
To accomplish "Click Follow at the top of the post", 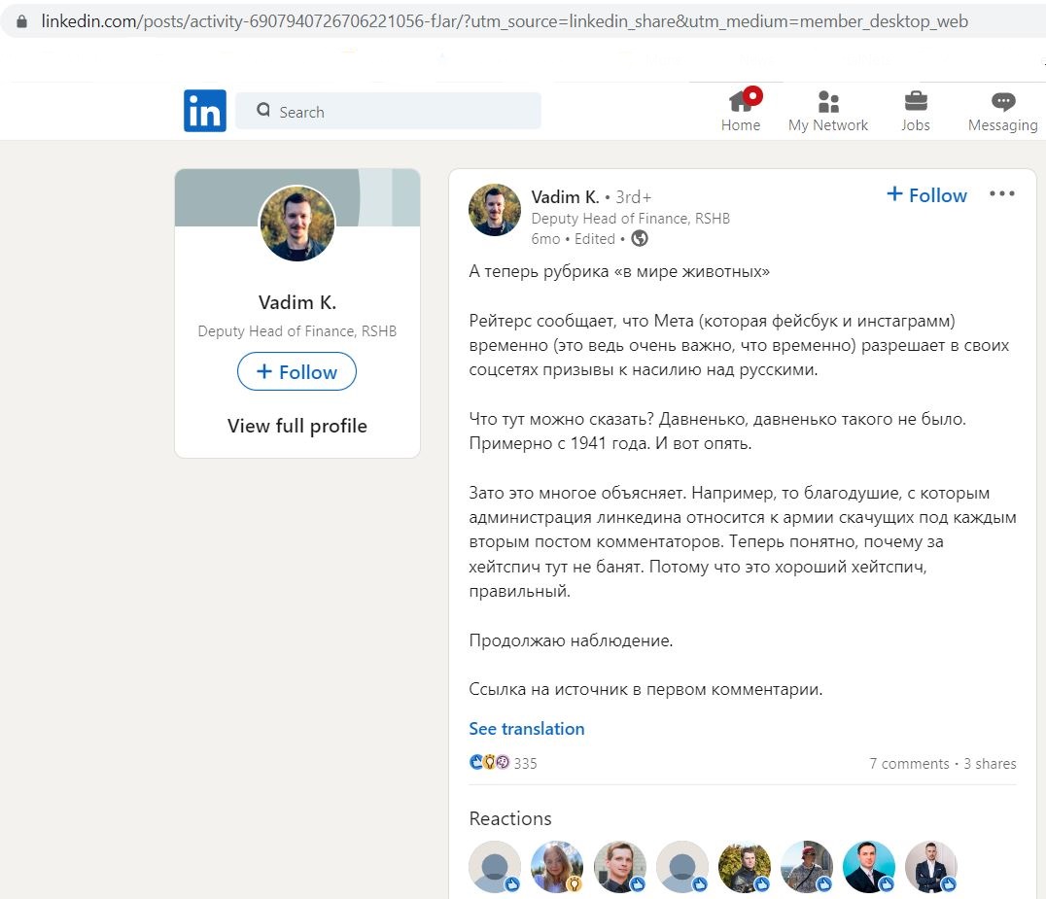I will pyautogui.click(x=926, y=194).
